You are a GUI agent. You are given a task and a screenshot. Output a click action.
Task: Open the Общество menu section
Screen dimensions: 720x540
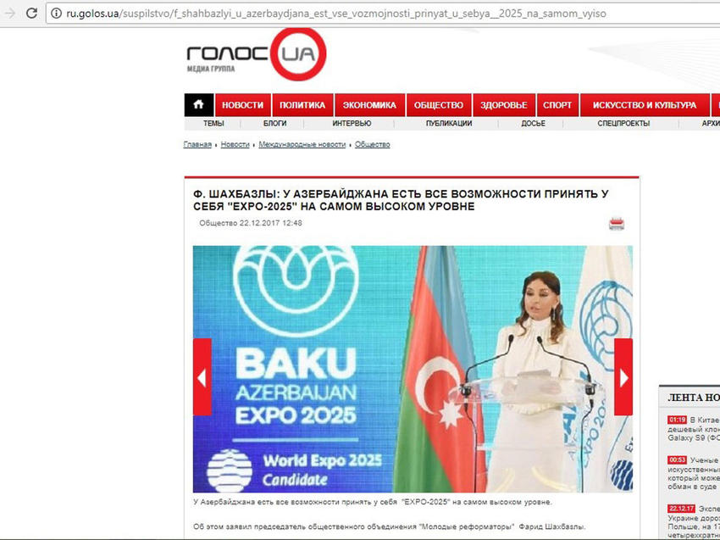439,105
